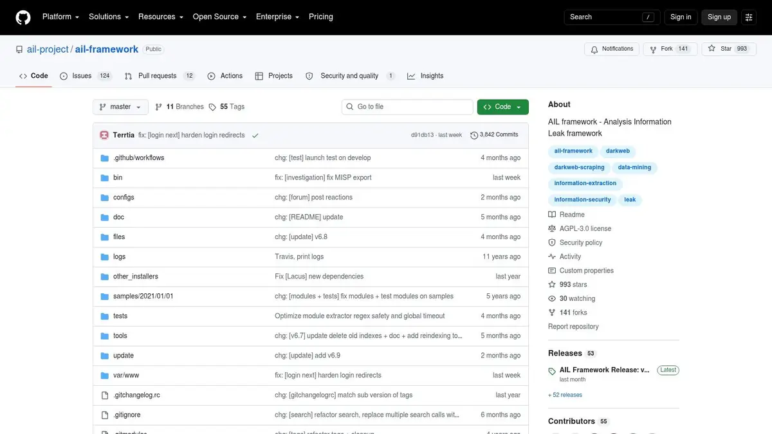The height and width of the screenshot is (434, 772).
Task: Click the Sign in button
Action: (x=681, y=17)
